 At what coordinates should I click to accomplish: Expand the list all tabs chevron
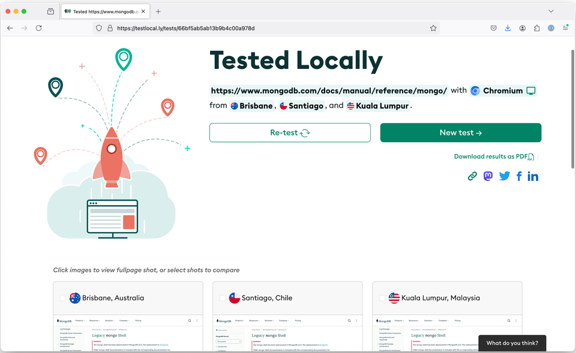tap(551, 11)
